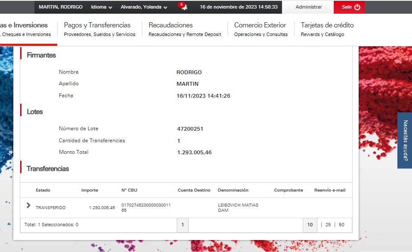
Task: Click the MARTIN, RODRIGO user name
Action: point(61,7)
